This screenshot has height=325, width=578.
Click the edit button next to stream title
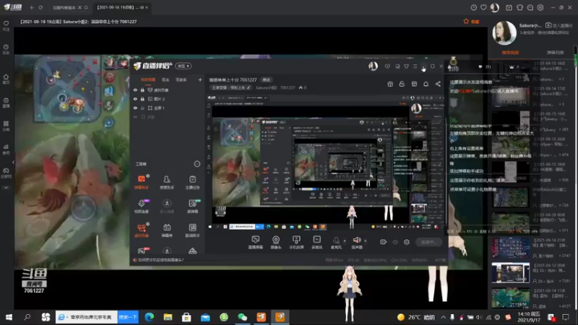click(266, 80)
